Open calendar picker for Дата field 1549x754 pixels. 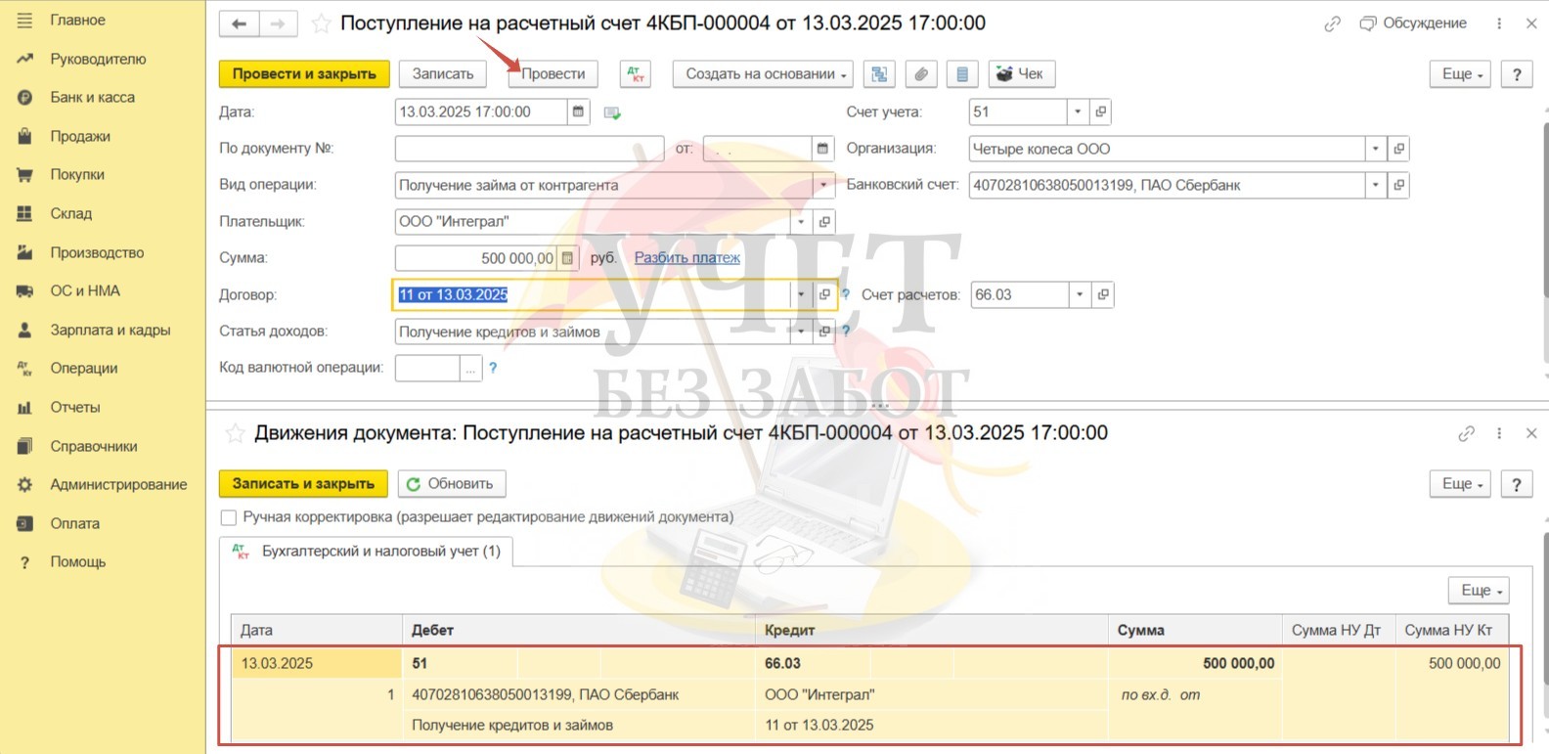(x=579, y=112)
